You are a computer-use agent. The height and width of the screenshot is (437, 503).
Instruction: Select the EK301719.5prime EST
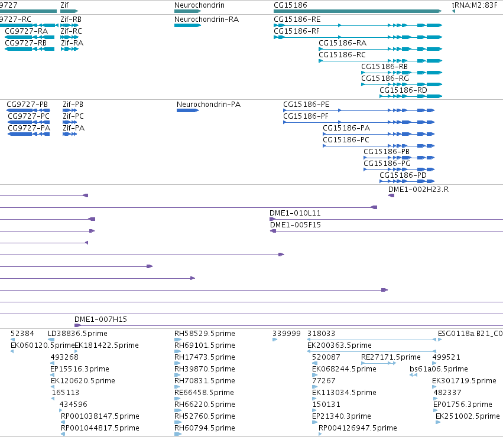[x=434, y=387]
